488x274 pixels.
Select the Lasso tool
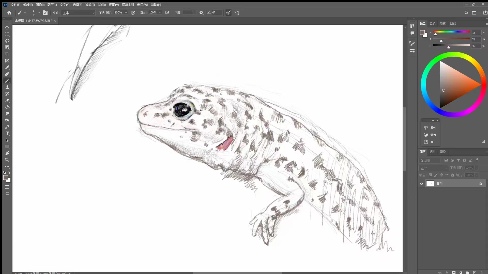(x=7, y=41)
